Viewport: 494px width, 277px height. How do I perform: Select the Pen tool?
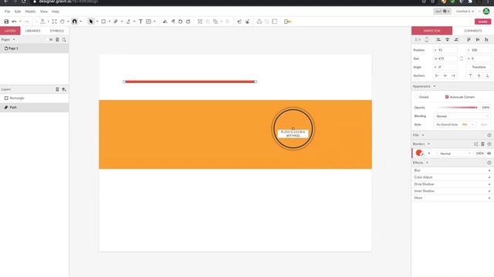pos(116,22)
